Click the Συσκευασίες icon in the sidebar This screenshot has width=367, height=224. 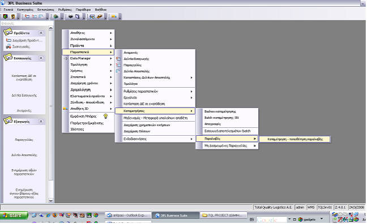click(8, 46)
